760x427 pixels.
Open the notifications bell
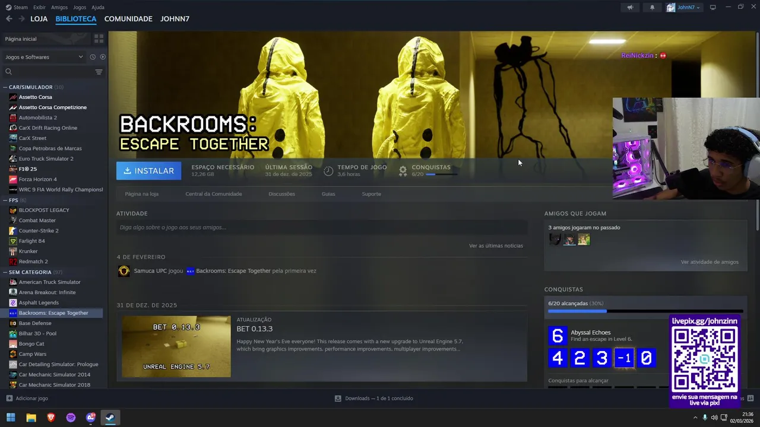(x=652, y=7)
